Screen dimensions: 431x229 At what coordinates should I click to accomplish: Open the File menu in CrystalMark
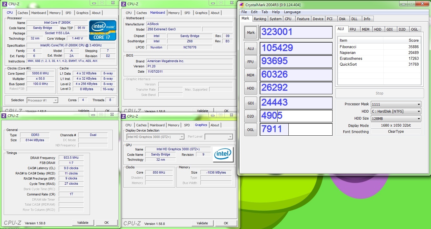(244, 12)
